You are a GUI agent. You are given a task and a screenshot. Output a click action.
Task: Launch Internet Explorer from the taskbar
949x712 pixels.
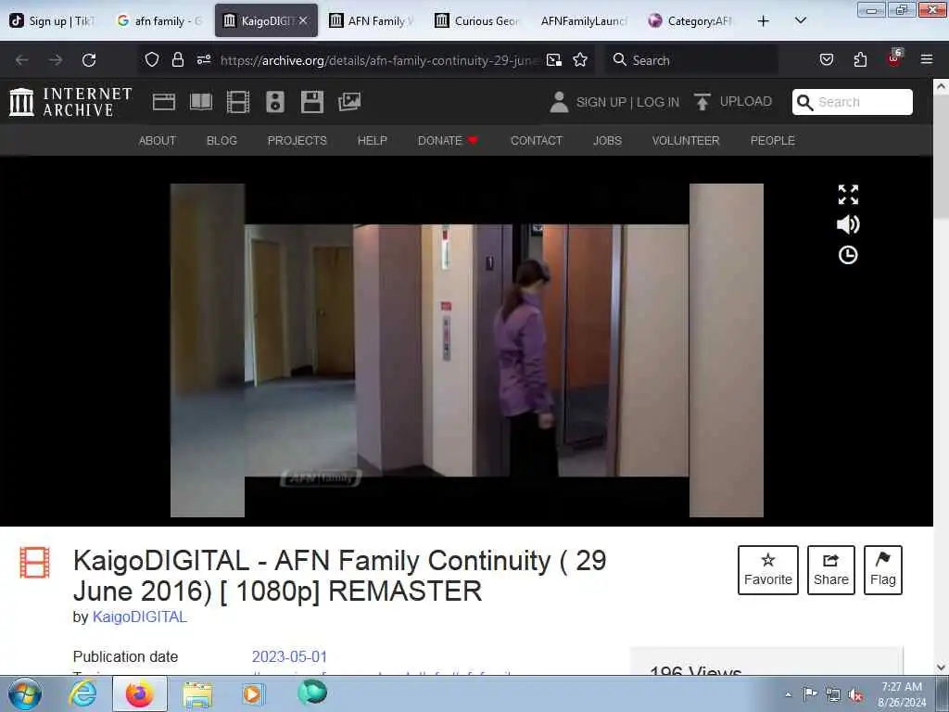pos(82,693)
